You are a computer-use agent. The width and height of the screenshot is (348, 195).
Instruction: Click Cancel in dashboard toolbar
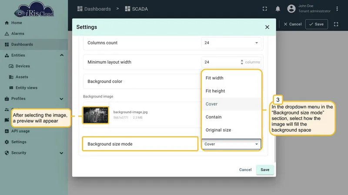[292, 24]
